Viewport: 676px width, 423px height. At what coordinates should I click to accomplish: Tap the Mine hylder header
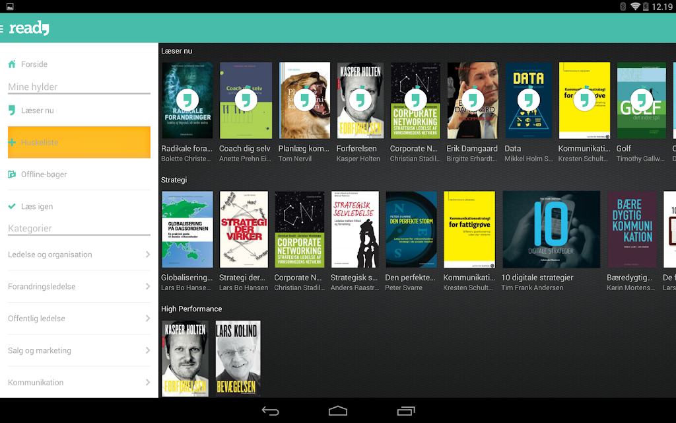[33, 87]
